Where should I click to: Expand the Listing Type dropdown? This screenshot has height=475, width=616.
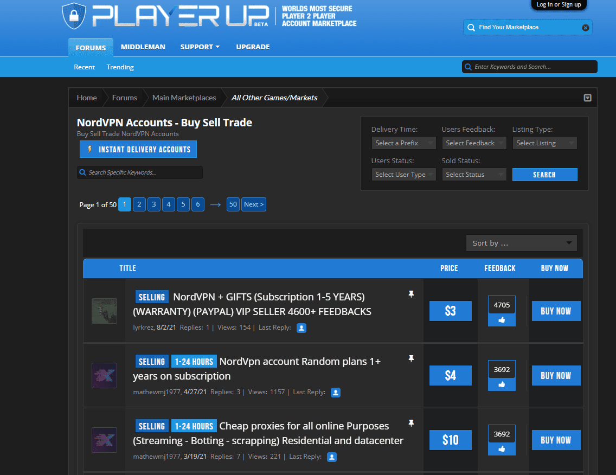coord(544,143)
